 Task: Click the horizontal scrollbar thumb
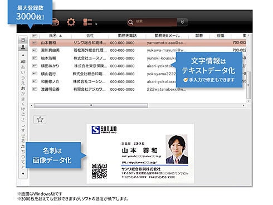point(91,105)
